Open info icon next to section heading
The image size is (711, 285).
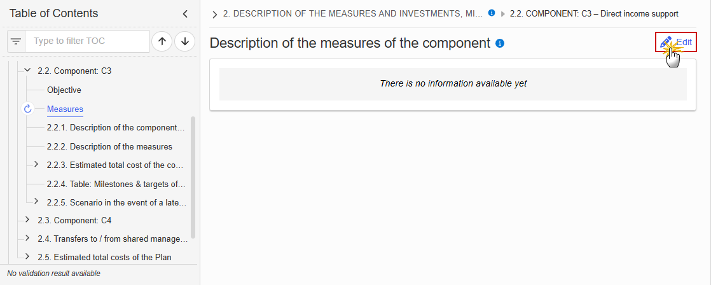click(500, 43)
